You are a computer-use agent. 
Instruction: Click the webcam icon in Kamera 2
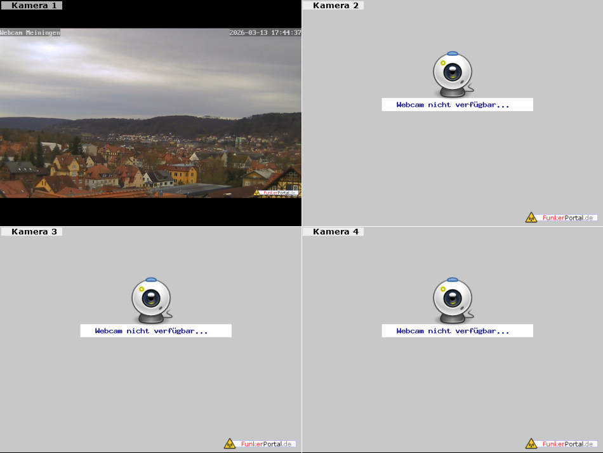(453, 74)
